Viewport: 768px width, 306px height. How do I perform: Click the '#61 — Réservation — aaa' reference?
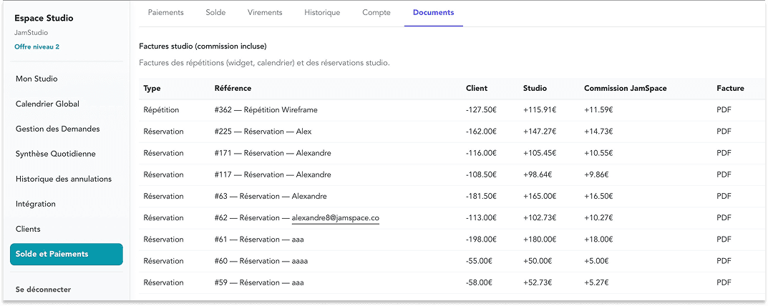click(x=259, y=240)
